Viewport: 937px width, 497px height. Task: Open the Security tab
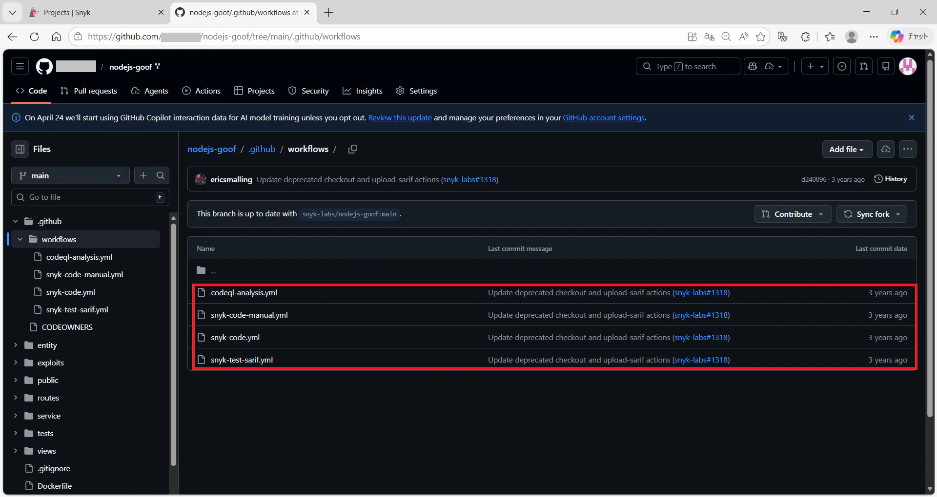pos(308,91)
